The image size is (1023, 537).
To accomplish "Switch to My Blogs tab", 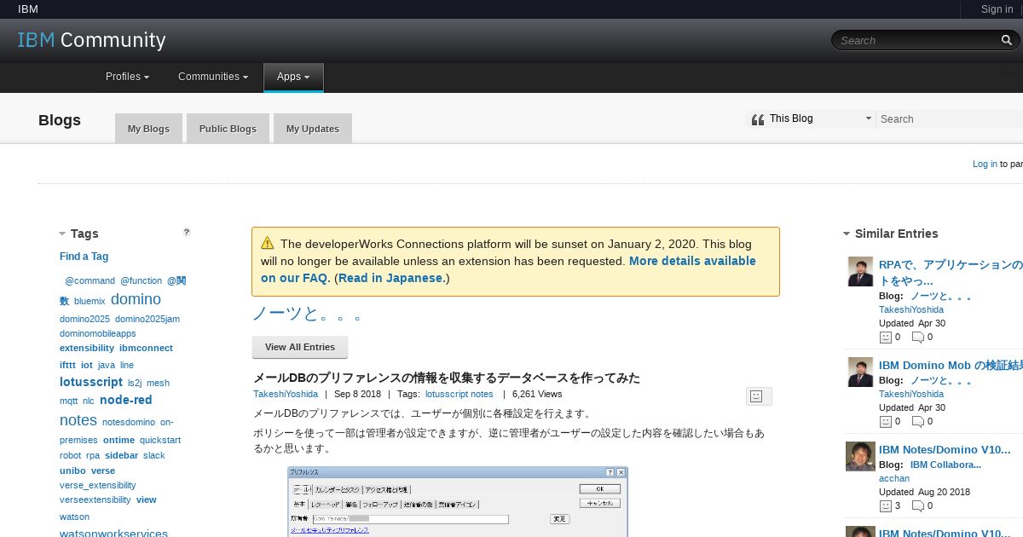I will 148,129.
